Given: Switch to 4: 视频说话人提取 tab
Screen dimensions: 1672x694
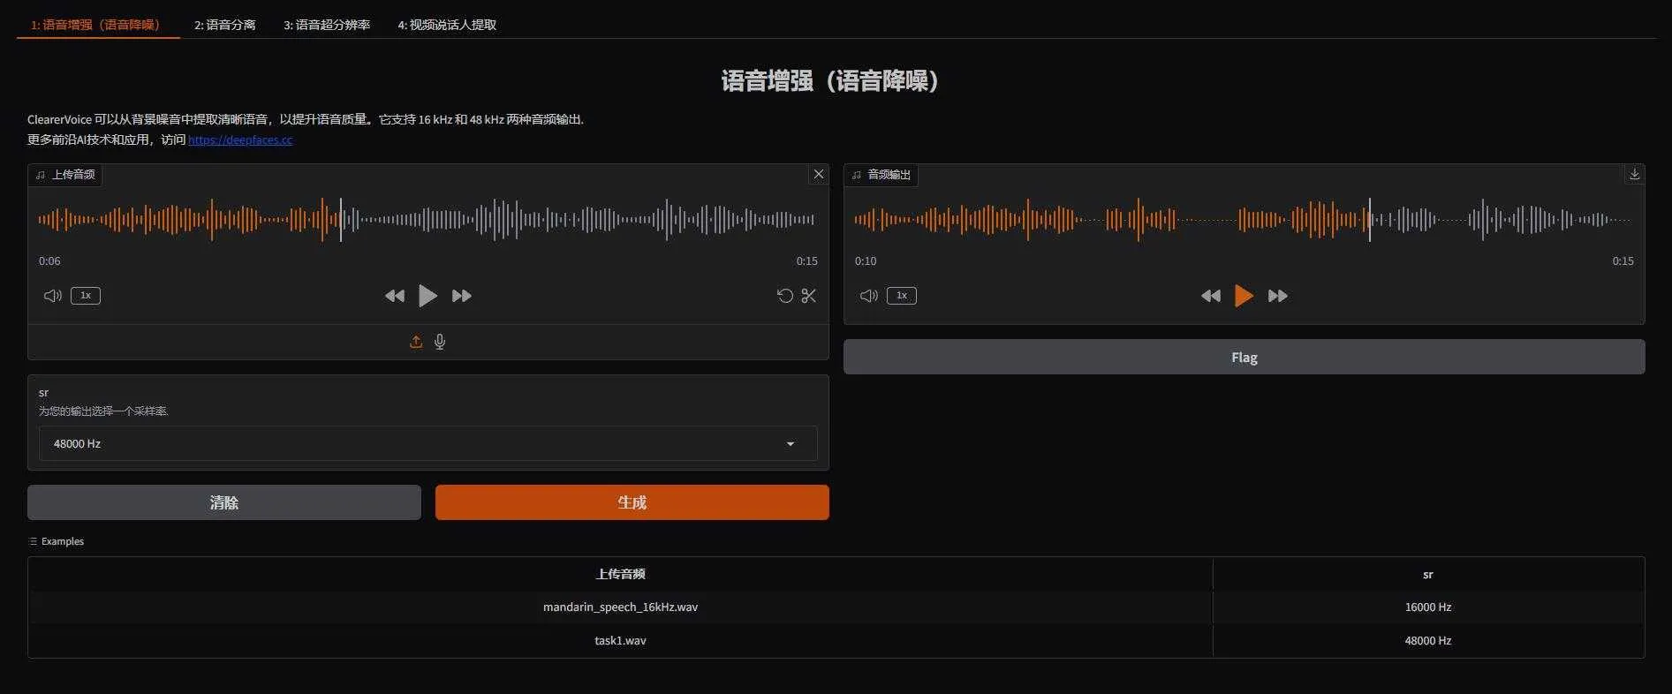Looking at the screenshot, I should [447, 25].
